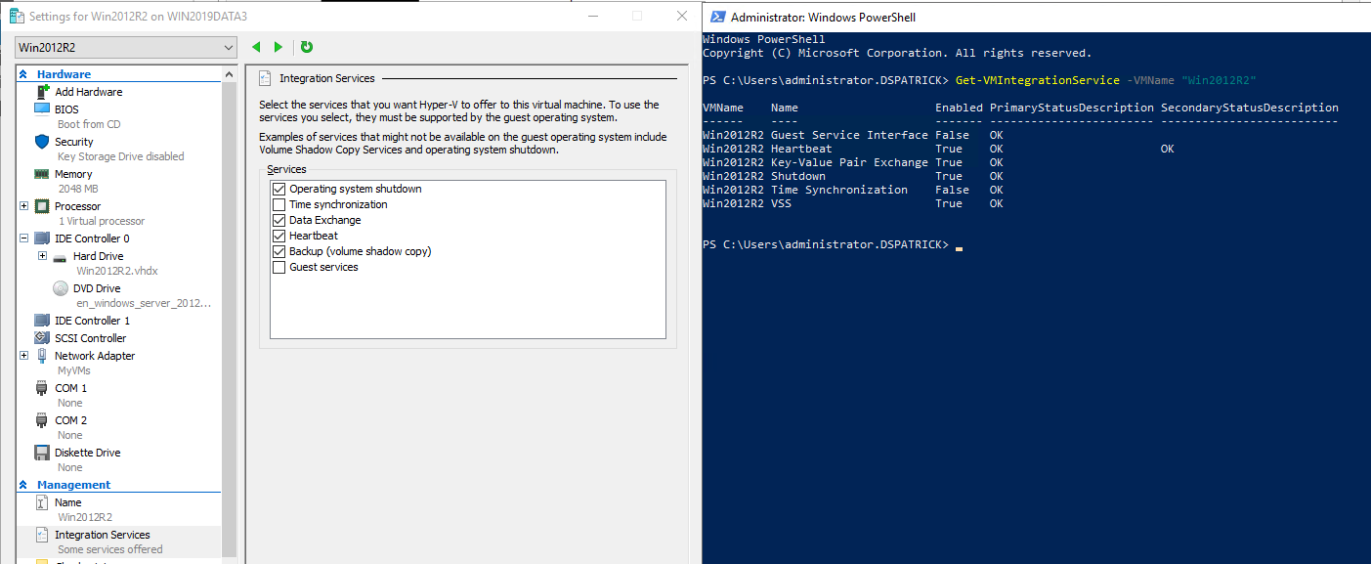Select the Hard Drive icon

pos(60,257)
